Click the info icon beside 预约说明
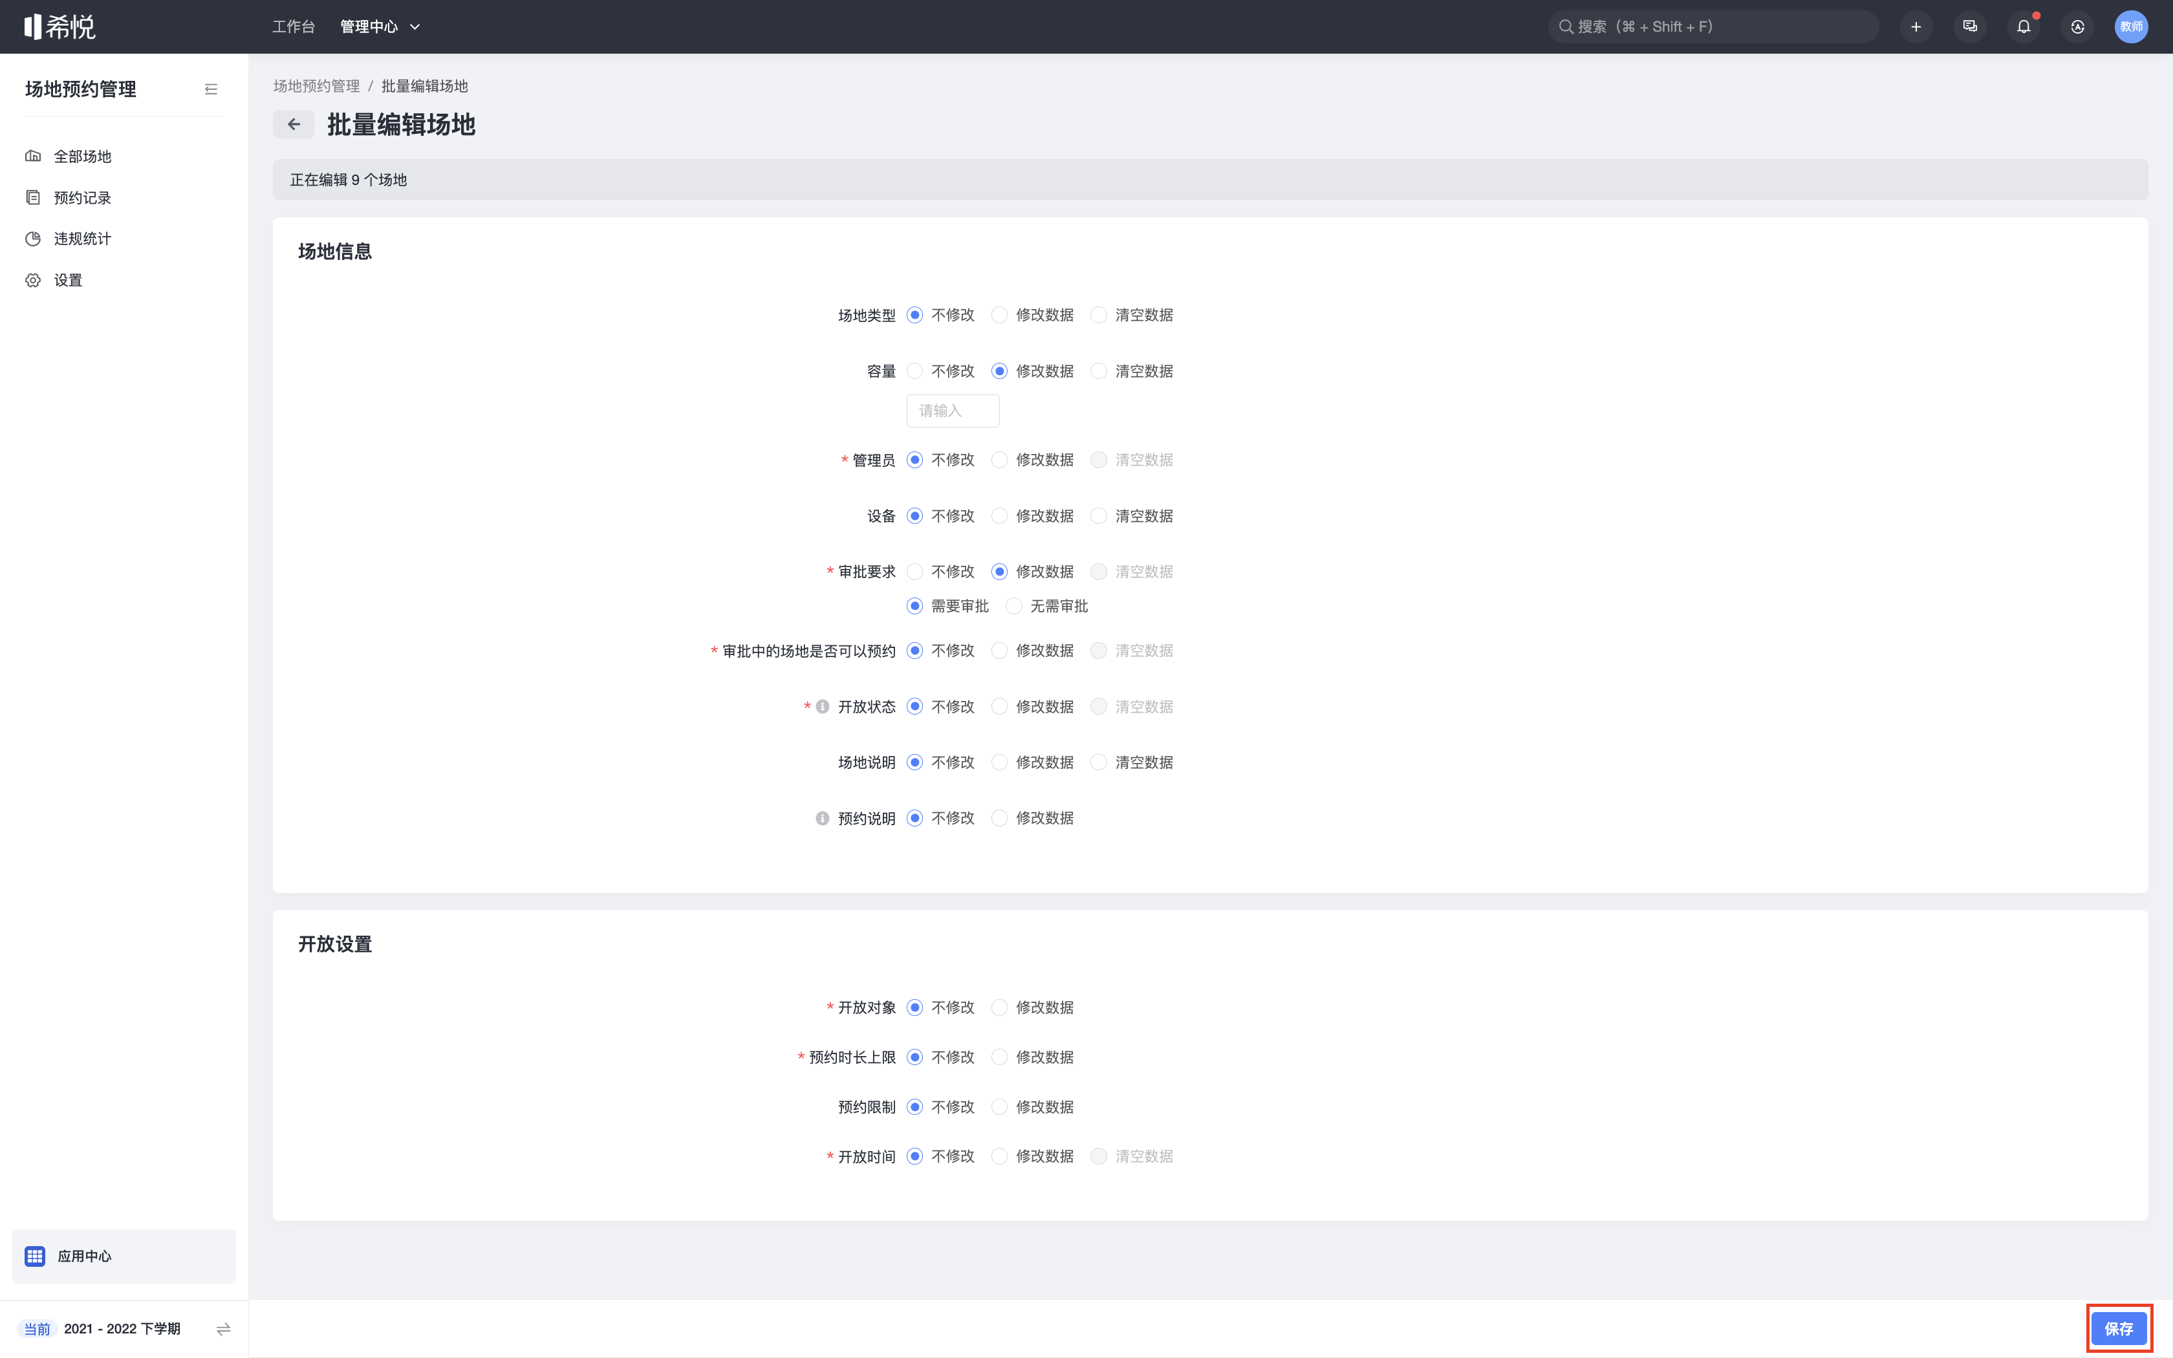The width and height of the screenshot is (2173, 1358). [823, 818]
